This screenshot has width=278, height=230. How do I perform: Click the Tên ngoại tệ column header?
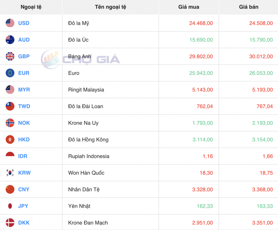(x=110, y=7)
